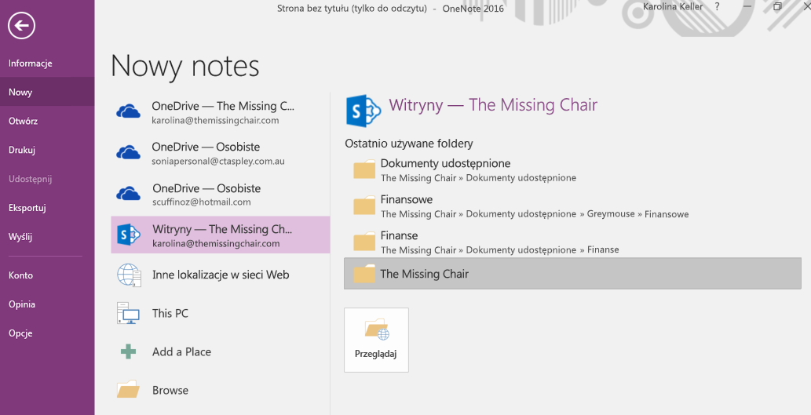Choose Inne lokalizacje w sieci Web

coord(221,275)
